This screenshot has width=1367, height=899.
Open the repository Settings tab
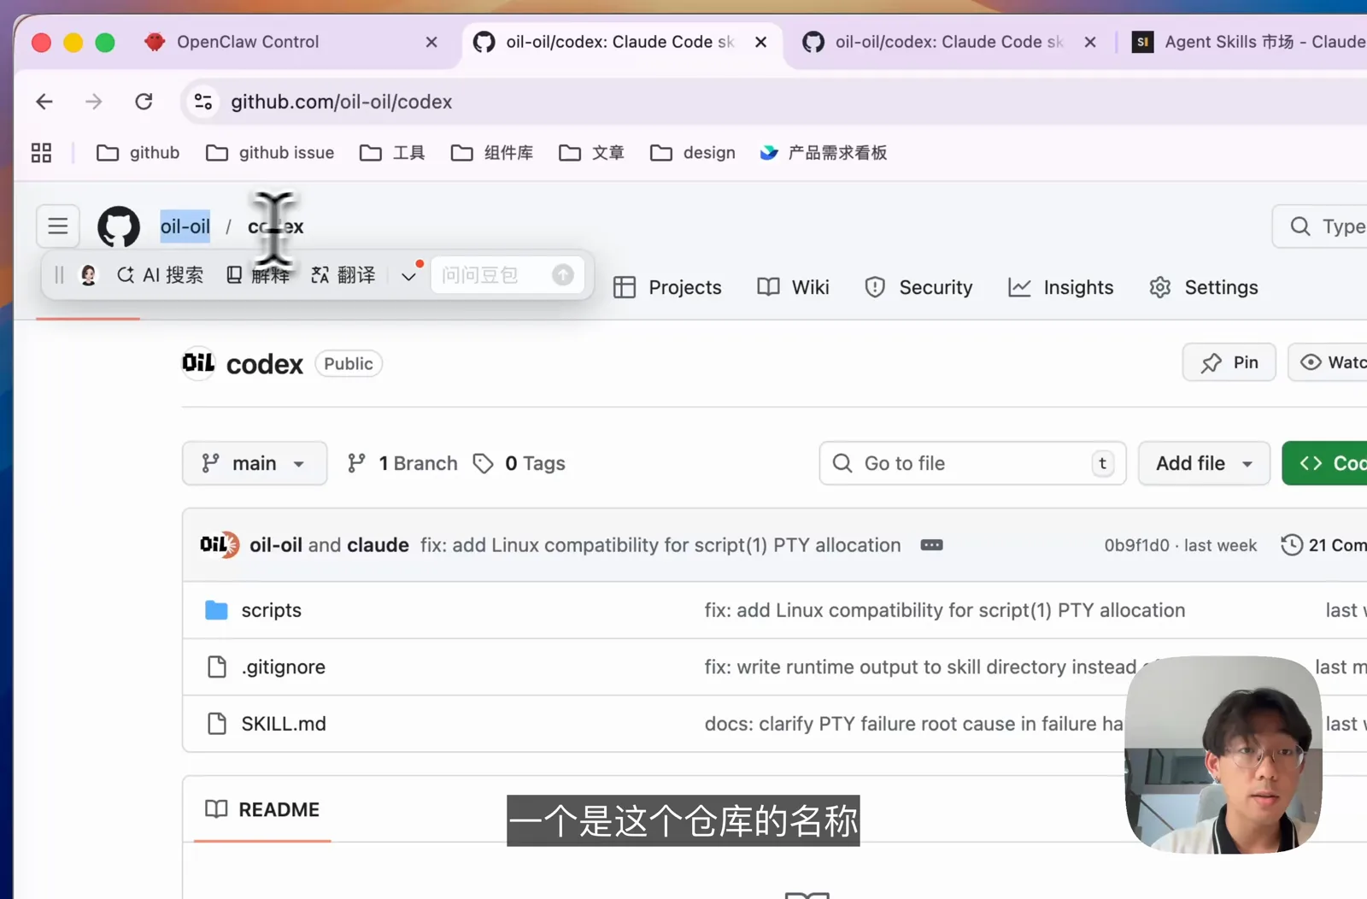tap(1204, 288)
